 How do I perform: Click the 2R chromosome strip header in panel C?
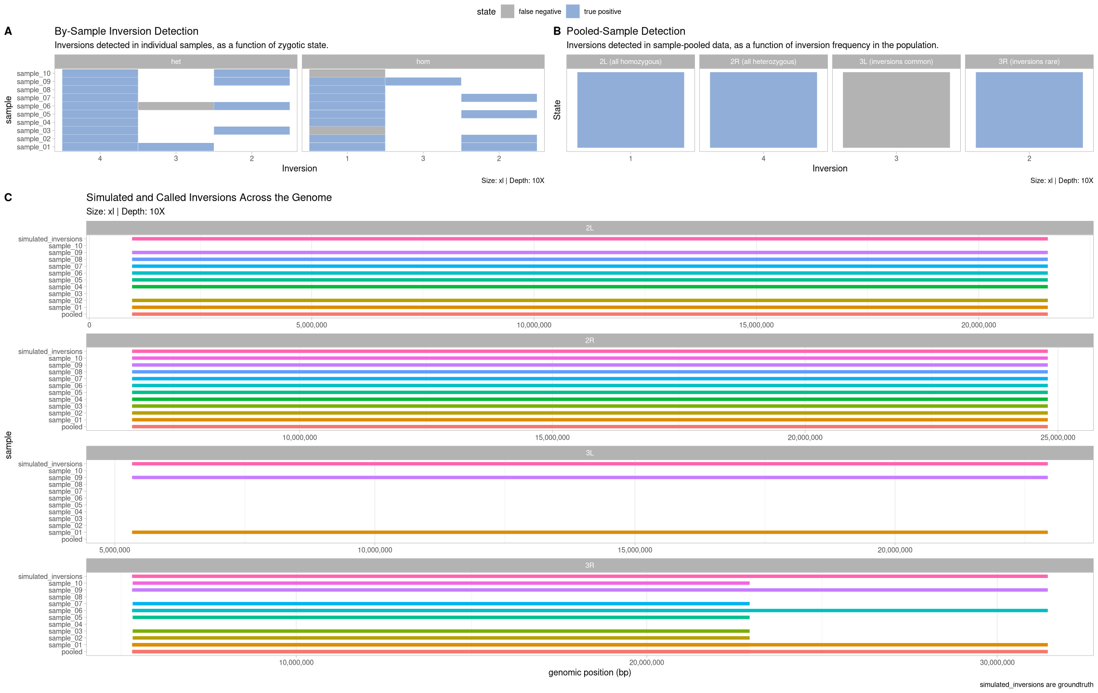pyautogui.click(x=589, y=340)
